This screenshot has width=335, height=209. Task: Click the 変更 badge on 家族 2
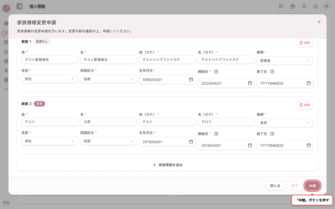tap(40, 104)
